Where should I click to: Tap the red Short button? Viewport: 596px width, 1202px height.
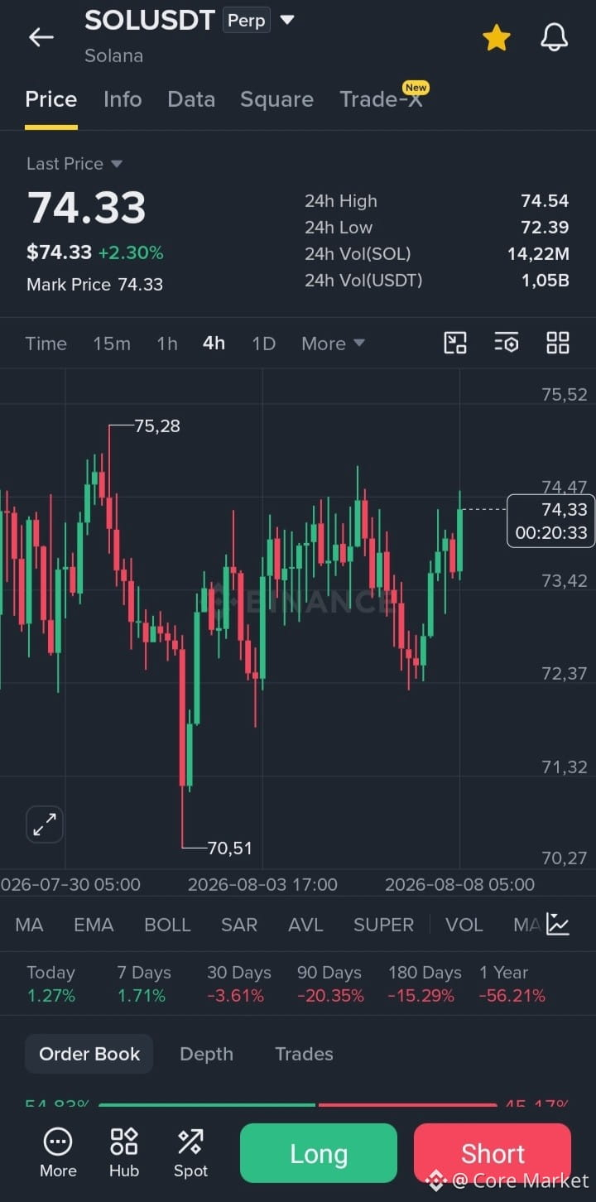(x=493, y=1153)
